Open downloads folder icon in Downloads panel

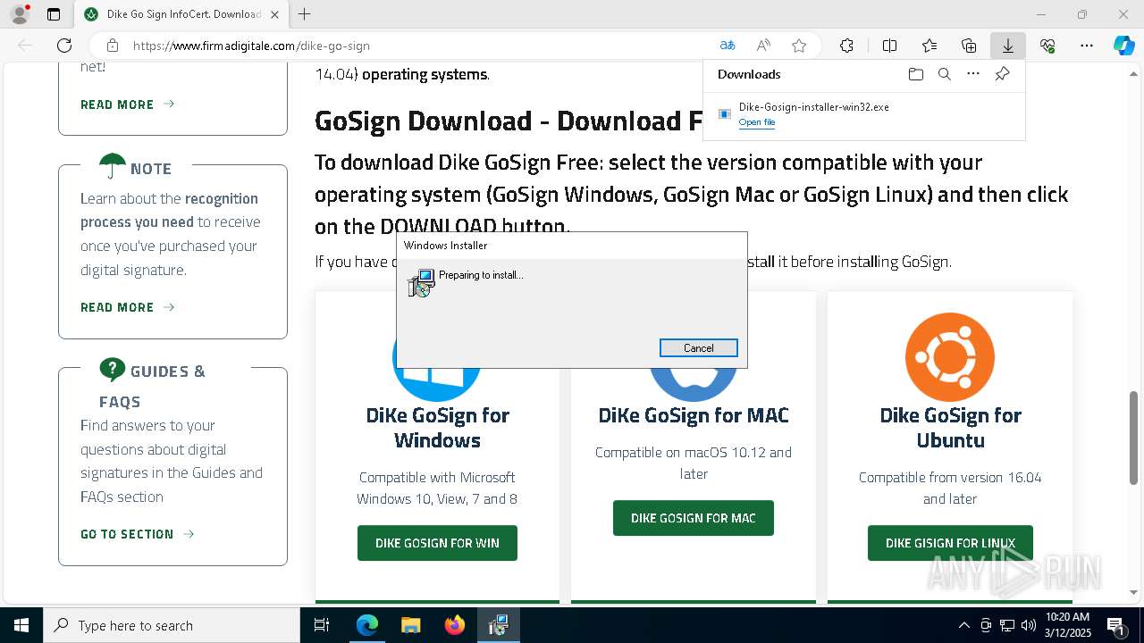pos(915,74)
